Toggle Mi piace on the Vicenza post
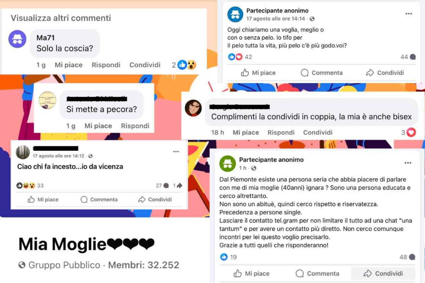The image size is (425, 283). [x=43, y=200]
